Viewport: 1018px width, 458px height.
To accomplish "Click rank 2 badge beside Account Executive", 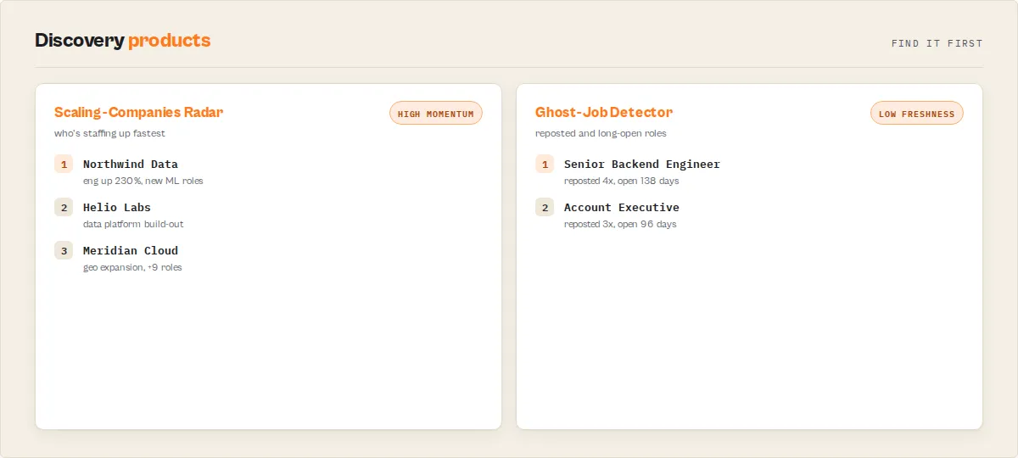I will coord(545,207).
